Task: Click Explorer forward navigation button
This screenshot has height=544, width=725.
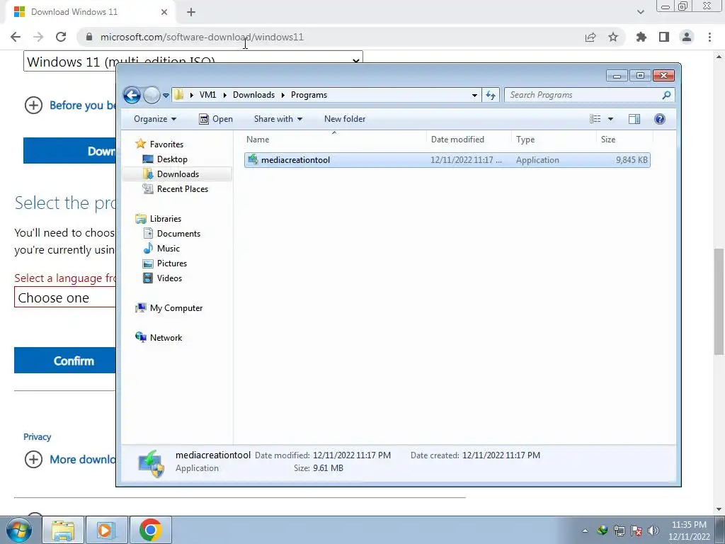Action: [x=152, y=96]
